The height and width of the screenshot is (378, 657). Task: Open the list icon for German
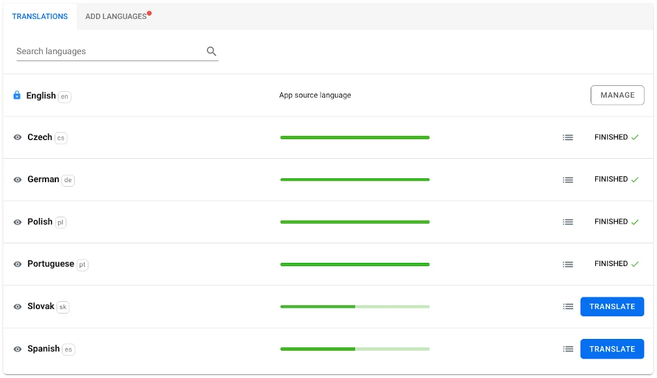pos(568,180)
